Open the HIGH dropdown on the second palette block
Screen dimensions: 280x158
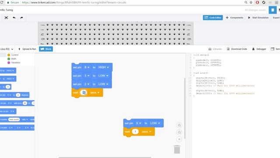10,79
